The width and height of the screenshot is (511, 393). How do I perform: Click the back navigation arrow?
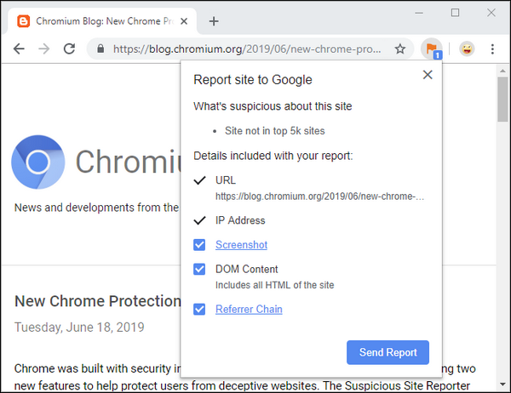pyautogui.click(x=19, y=49)
